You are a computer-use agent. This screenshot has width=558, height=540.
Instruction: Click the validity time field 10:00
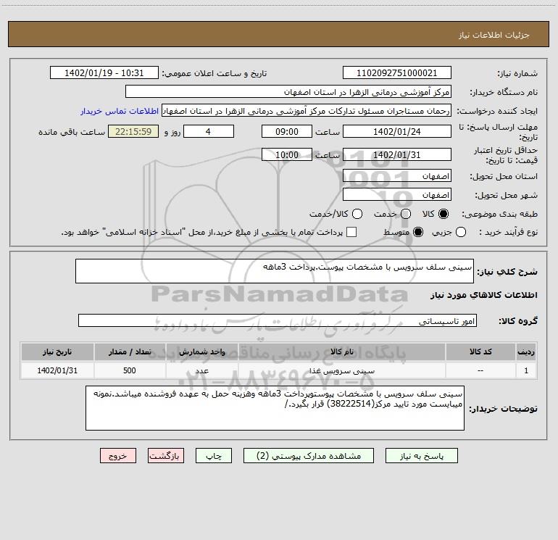tap(287, 154)
